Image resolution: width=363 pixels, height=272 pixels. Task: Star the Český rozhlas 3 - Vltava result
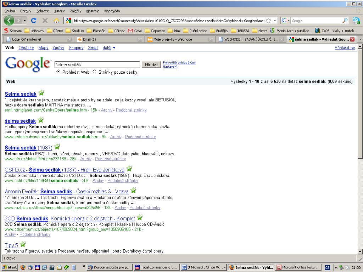pyautogui.click(x=133, y=190)
